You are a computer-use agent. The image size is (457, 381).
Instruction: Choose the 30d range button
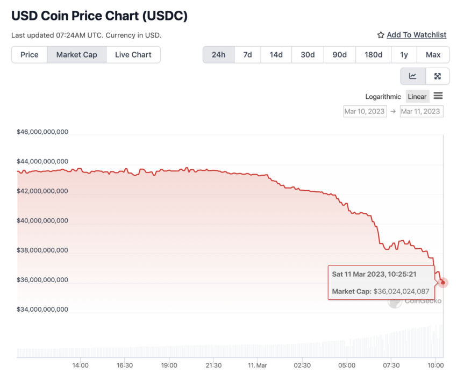(308, 55)
